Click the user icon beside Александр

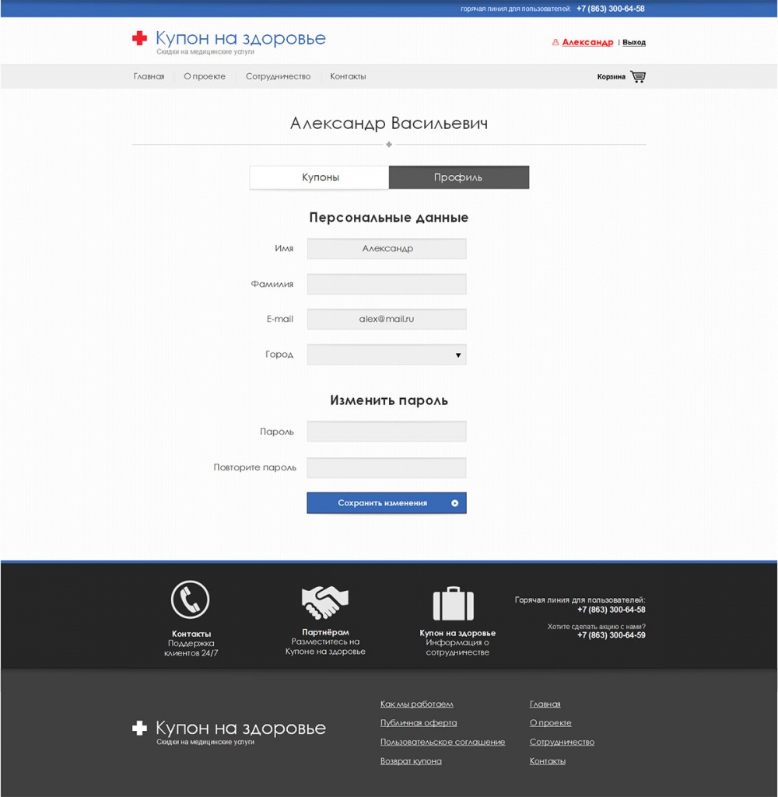pyautogui.click(x=555, y=43)
